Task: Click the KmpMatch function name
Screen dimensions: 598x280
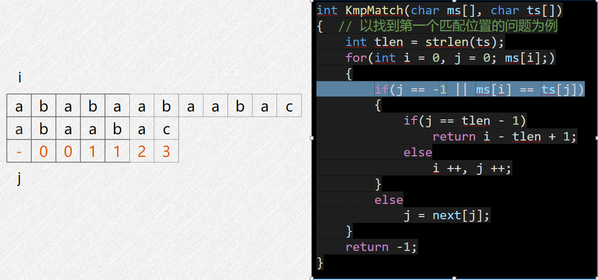Action: click(373, 11)
